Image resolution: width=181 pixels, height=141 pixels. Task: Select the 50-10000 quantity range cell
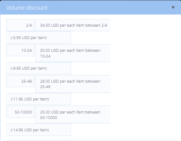tap(20, 112)
